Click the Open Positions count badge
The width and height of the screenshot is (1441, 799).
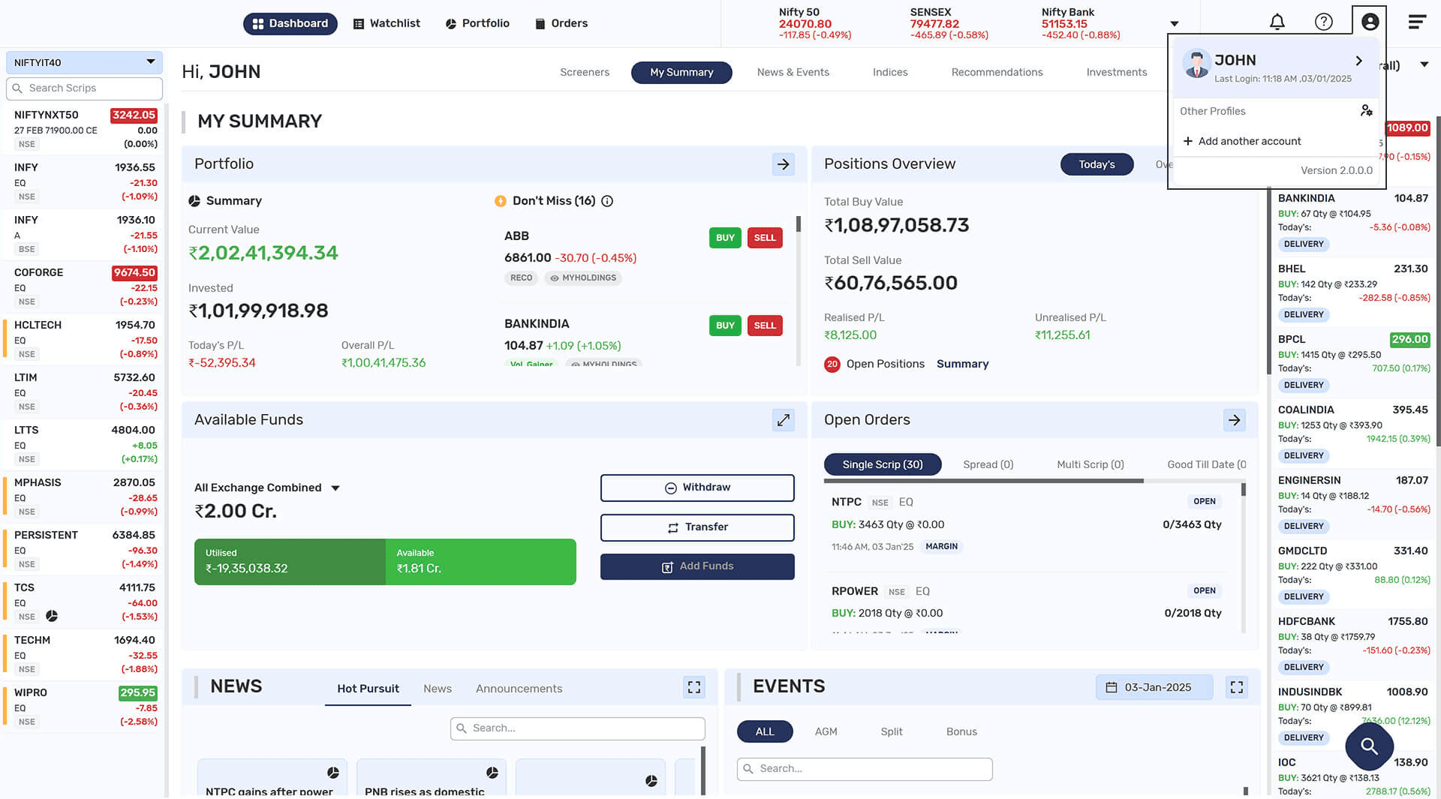[x=832, y=364]
